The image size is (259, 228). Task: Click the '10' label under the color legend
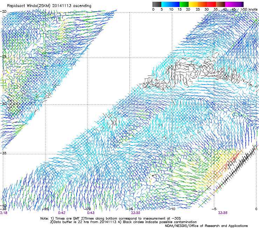pos(171,9)
